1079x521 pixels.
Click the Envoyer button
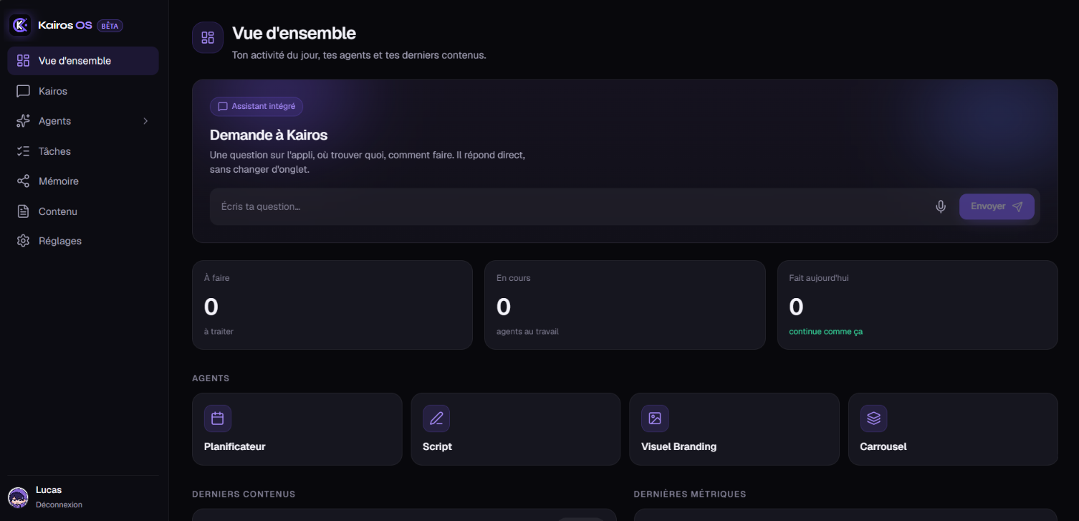coord(997,206)
